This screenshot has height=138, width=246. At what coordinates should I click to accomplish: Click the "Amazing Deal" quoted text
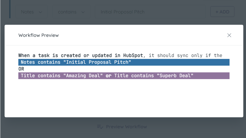tap(83, 76)
